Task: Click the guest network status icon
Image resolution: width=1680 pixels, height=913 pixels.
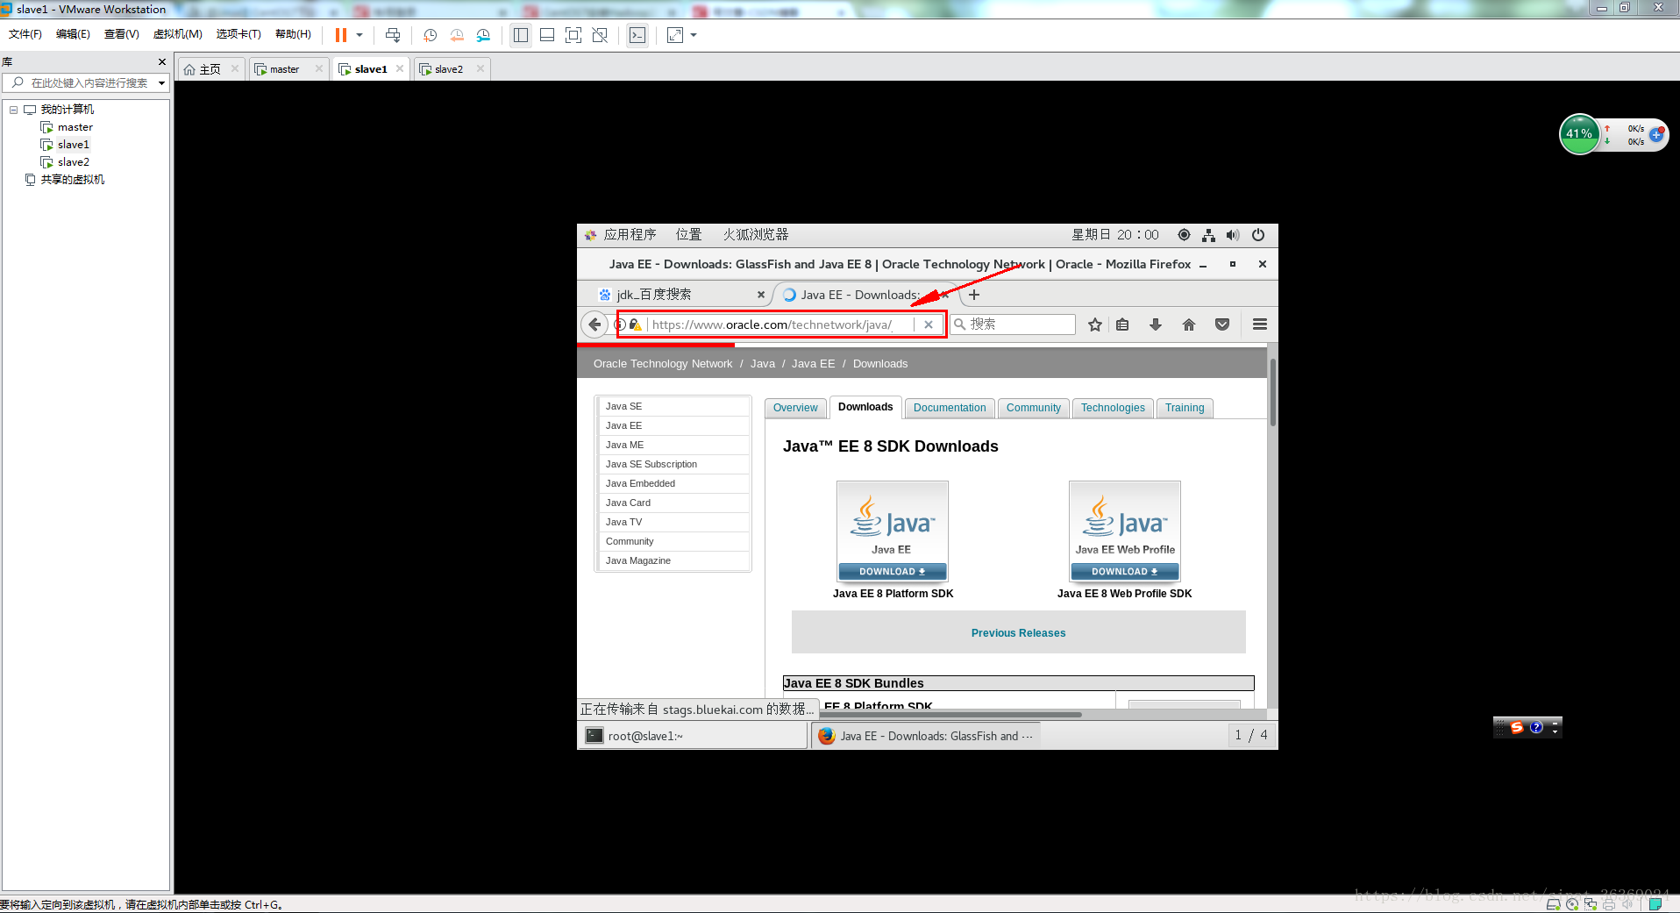Action: pos(1208,235)
